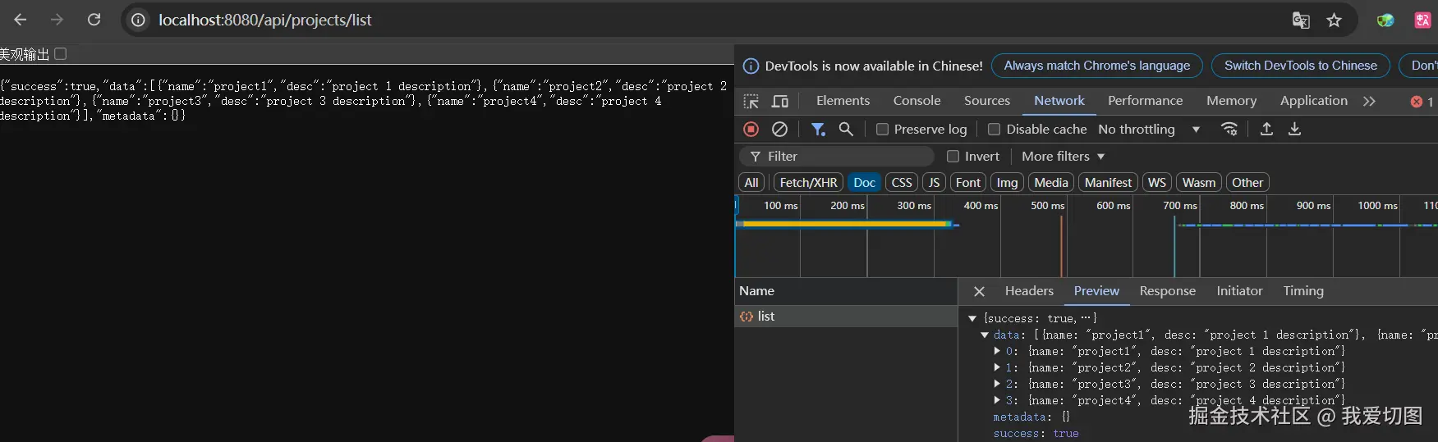The width and height of the screenshot is (1438, 442).
Task: Filter requests by Img type
Action: 1007,183
